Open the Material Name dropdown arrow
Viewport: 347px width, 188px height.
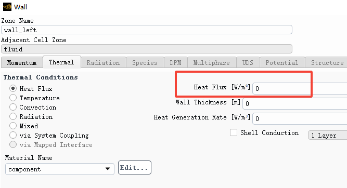(x=108, y=169)
